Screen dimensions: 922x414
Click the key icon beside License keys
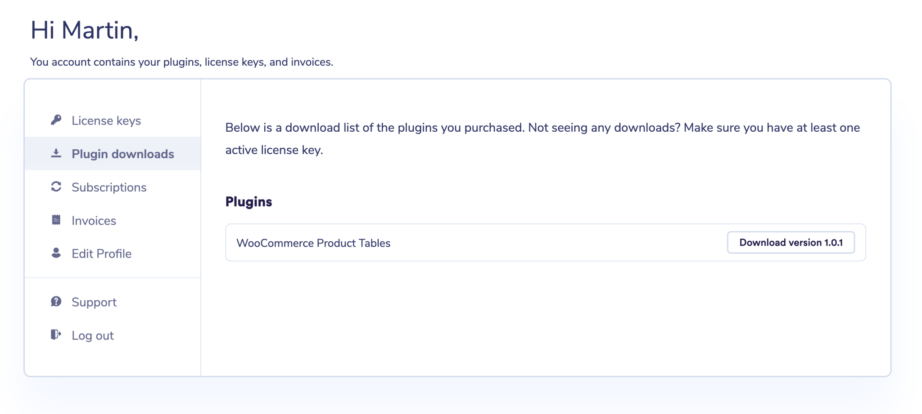click(x=55, y=120)
